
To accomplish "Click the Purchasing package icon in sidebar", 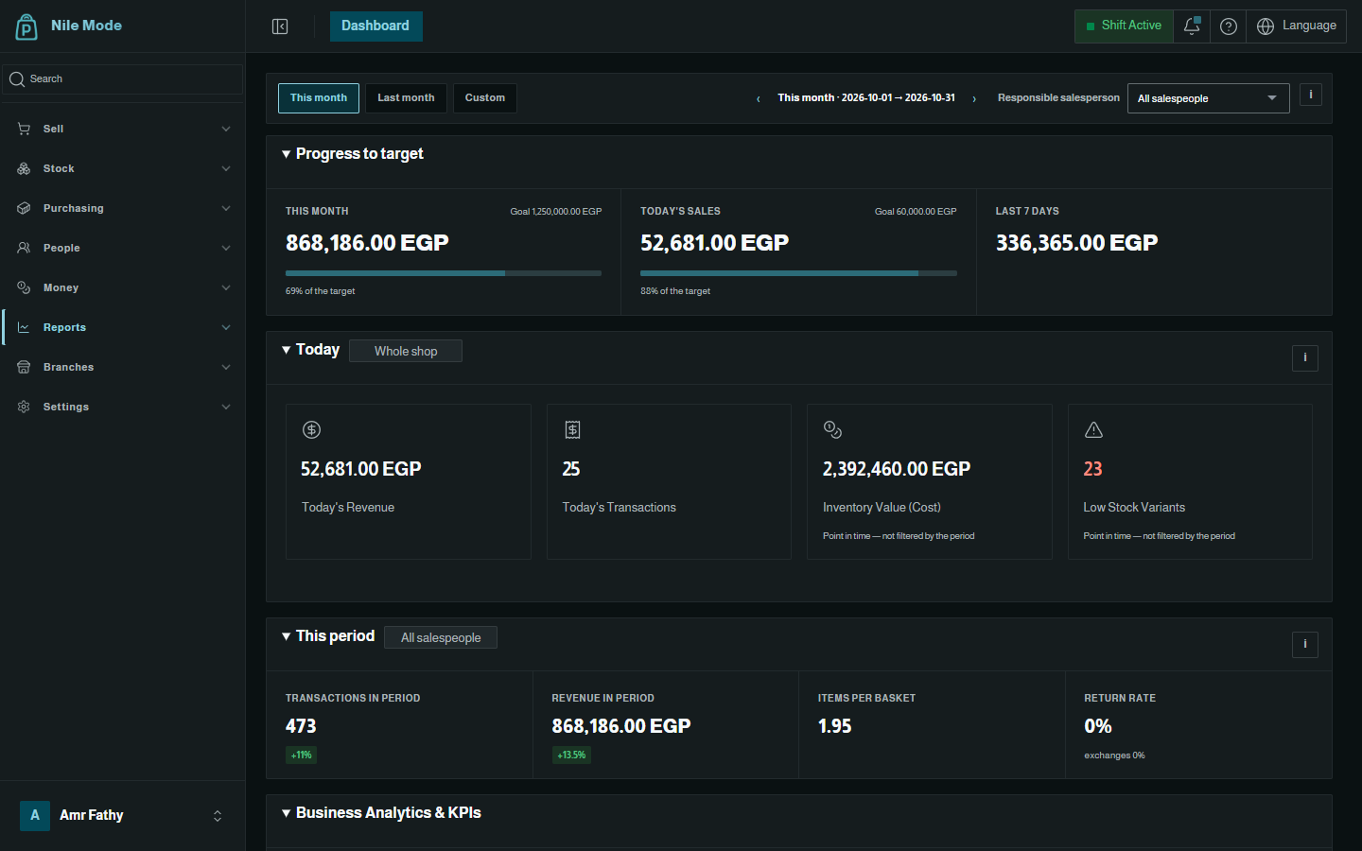I will [x=24, y=208].
